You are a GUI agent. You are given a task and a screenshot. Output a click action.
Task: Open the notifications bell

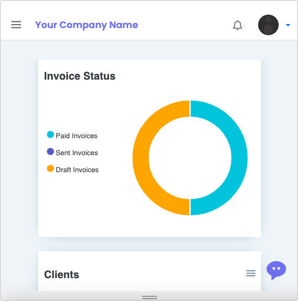[238, 25]
